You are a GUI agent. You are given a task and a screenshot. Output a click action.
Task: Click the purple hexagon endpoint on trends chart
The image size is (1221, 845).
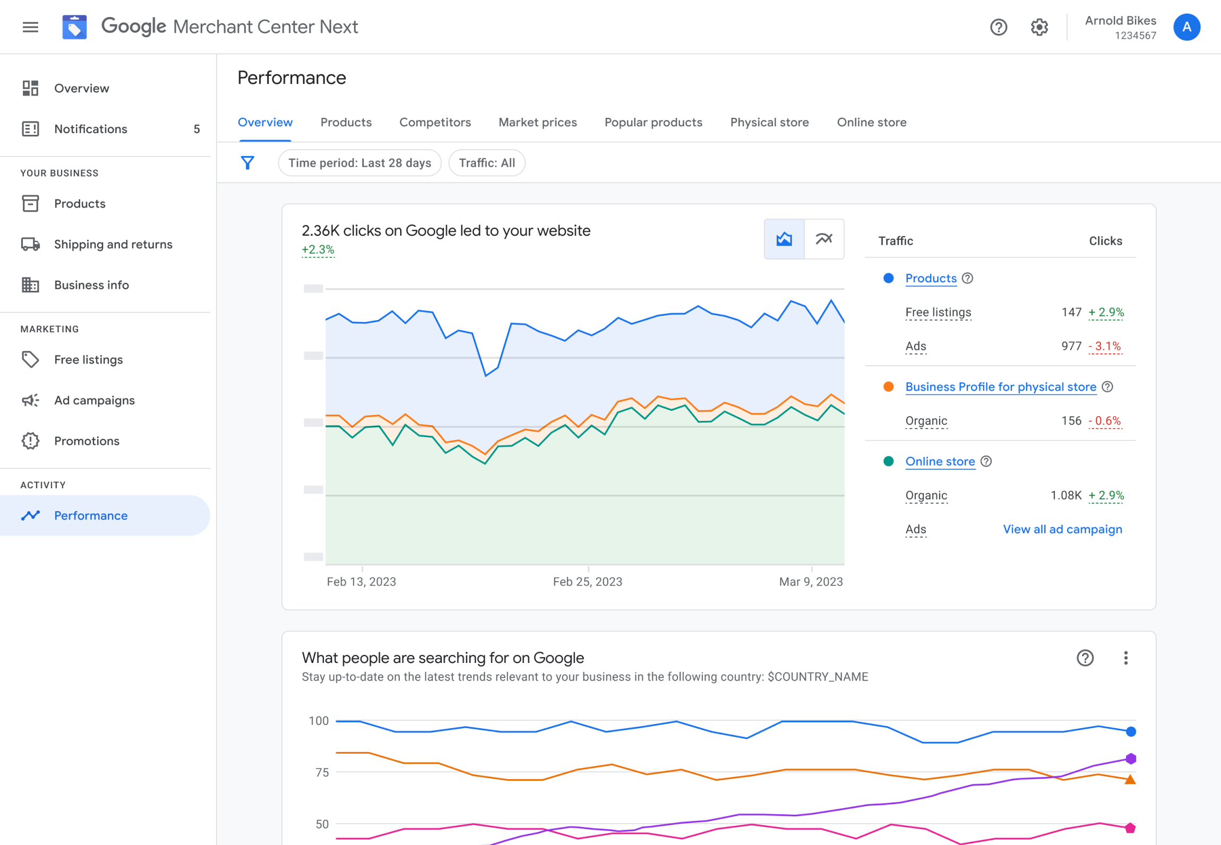pyautogui.click(x=1131, y=758)
